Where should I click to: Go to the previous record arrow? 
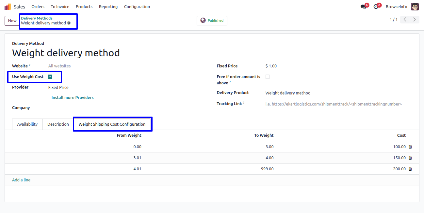click(x=405, y=20)
